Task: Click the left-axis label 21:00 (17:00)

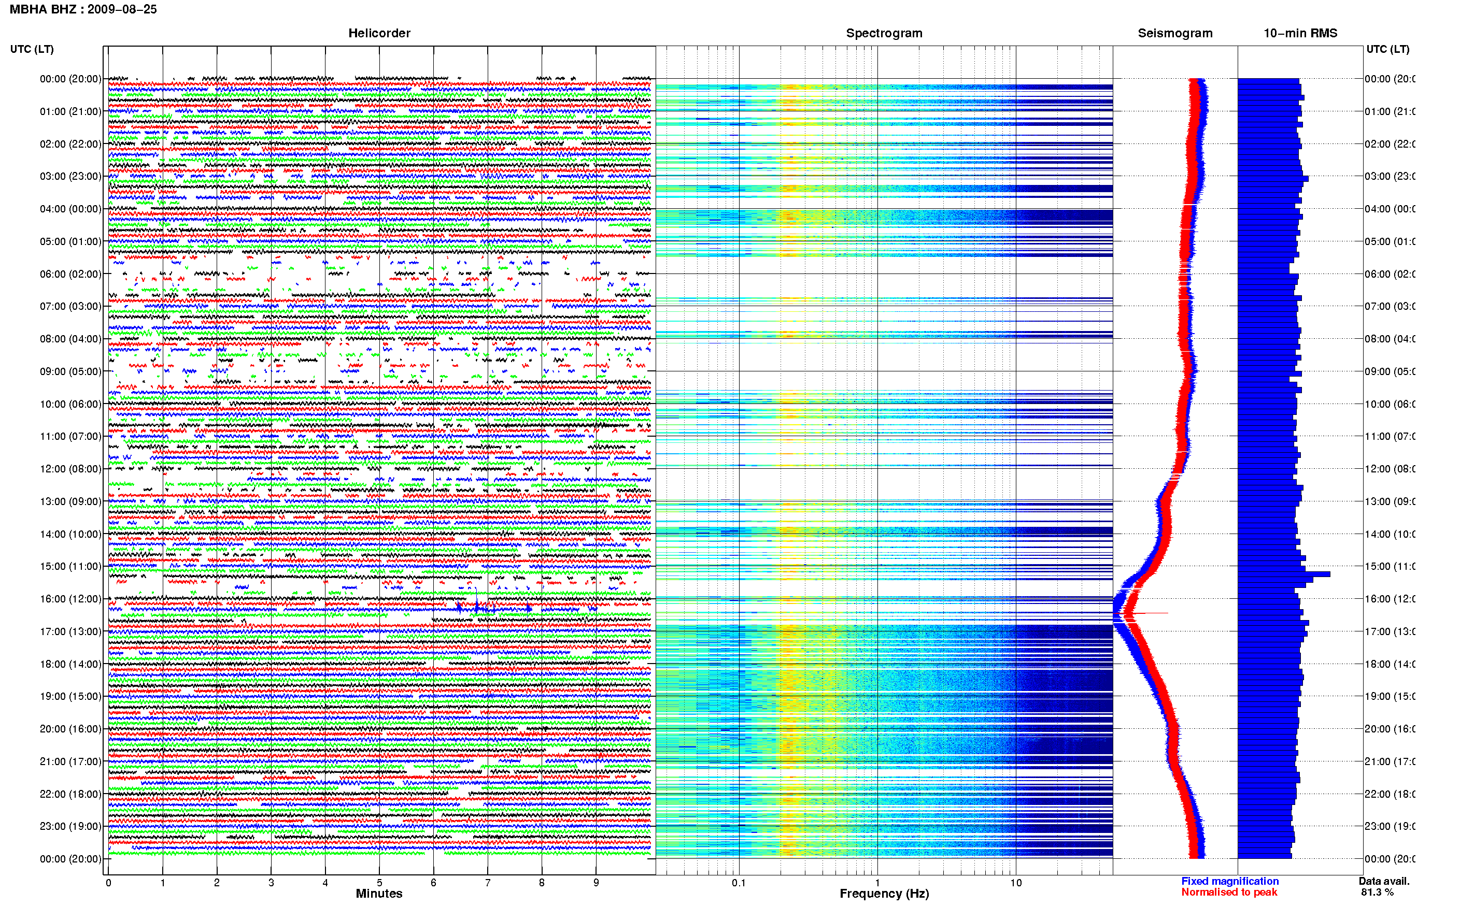Action: [x=70, y=761]
